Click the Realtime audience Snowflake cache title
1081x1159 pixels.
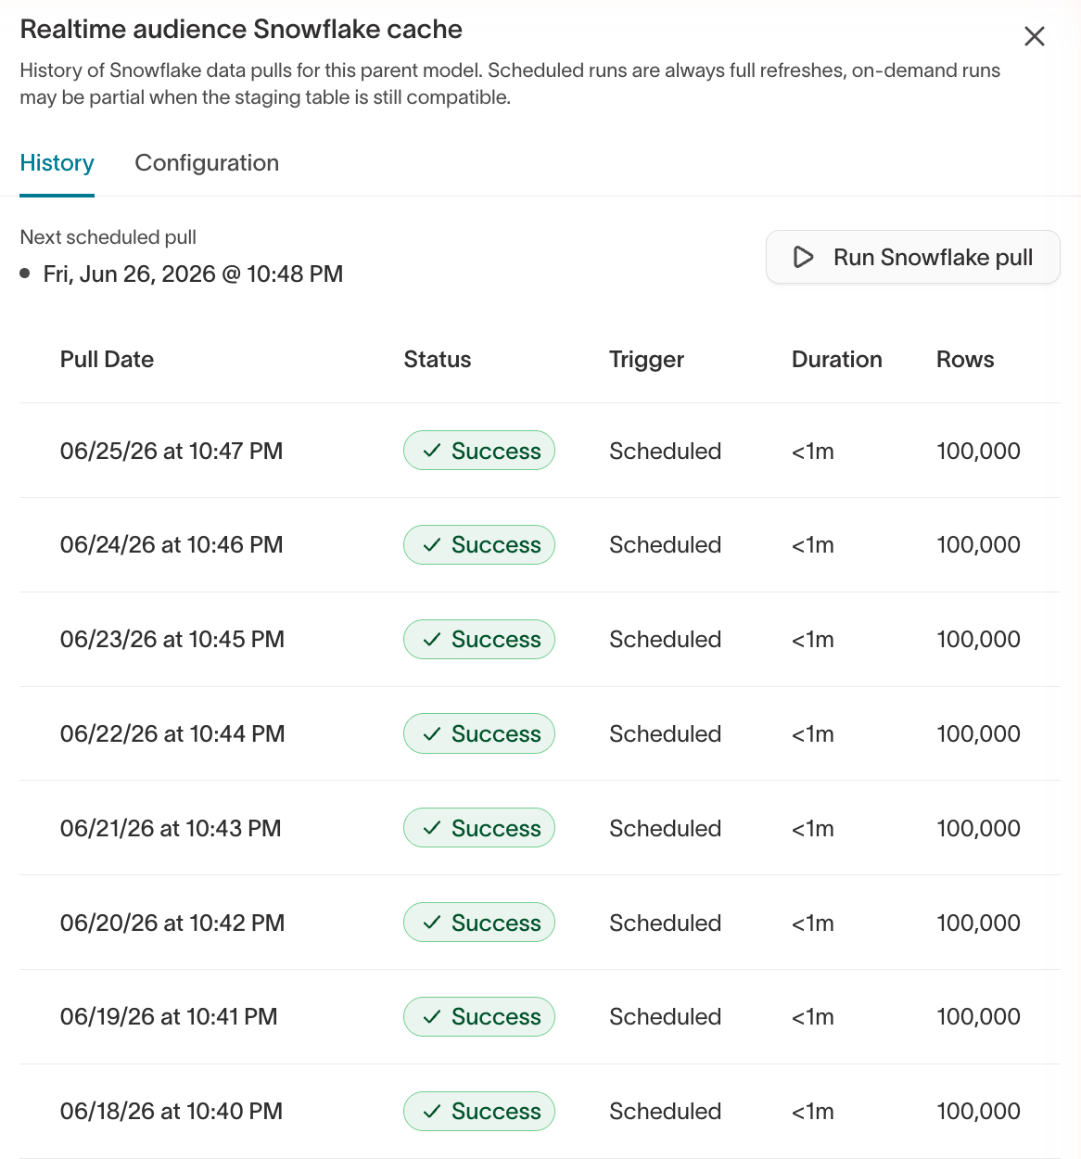(241, 30)
